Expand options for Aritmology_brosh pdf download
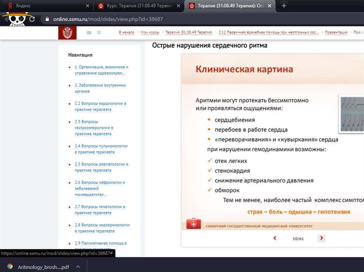The image size is (364, 272). point(78,267)
